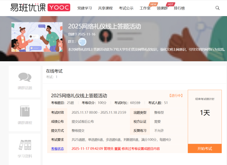Navigate to the 工作室 section
Viewport: 227px width, 165px height.
tap(145, 8)
